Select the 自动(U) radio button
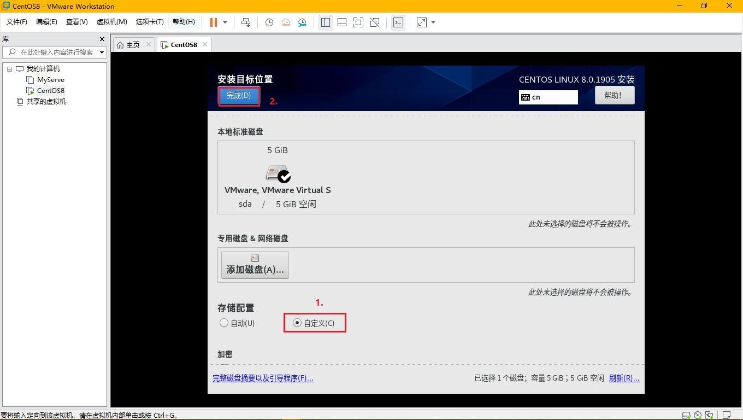Viewport: 743px width, 420px height. [224, 323]
